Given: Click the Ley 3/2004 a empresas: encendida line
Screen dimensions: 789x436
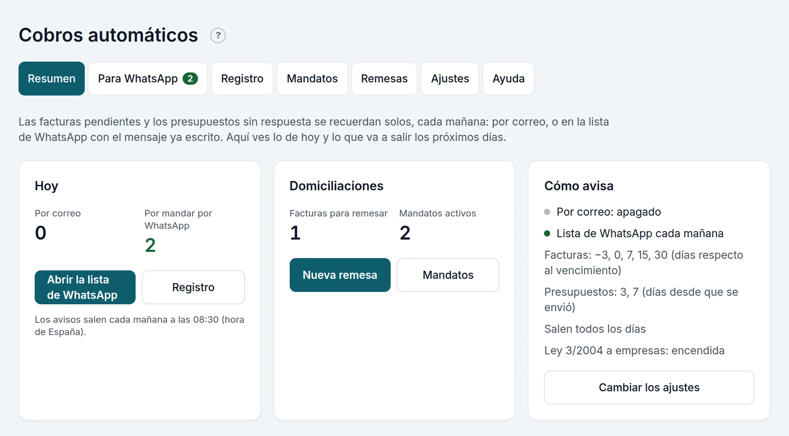Looking at the screenshot, I should [635, 350].
